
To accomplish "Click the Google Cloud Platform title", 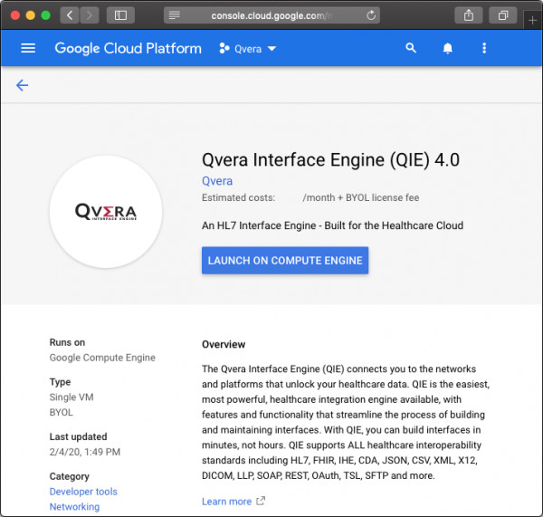I will (x=129, y=49).
